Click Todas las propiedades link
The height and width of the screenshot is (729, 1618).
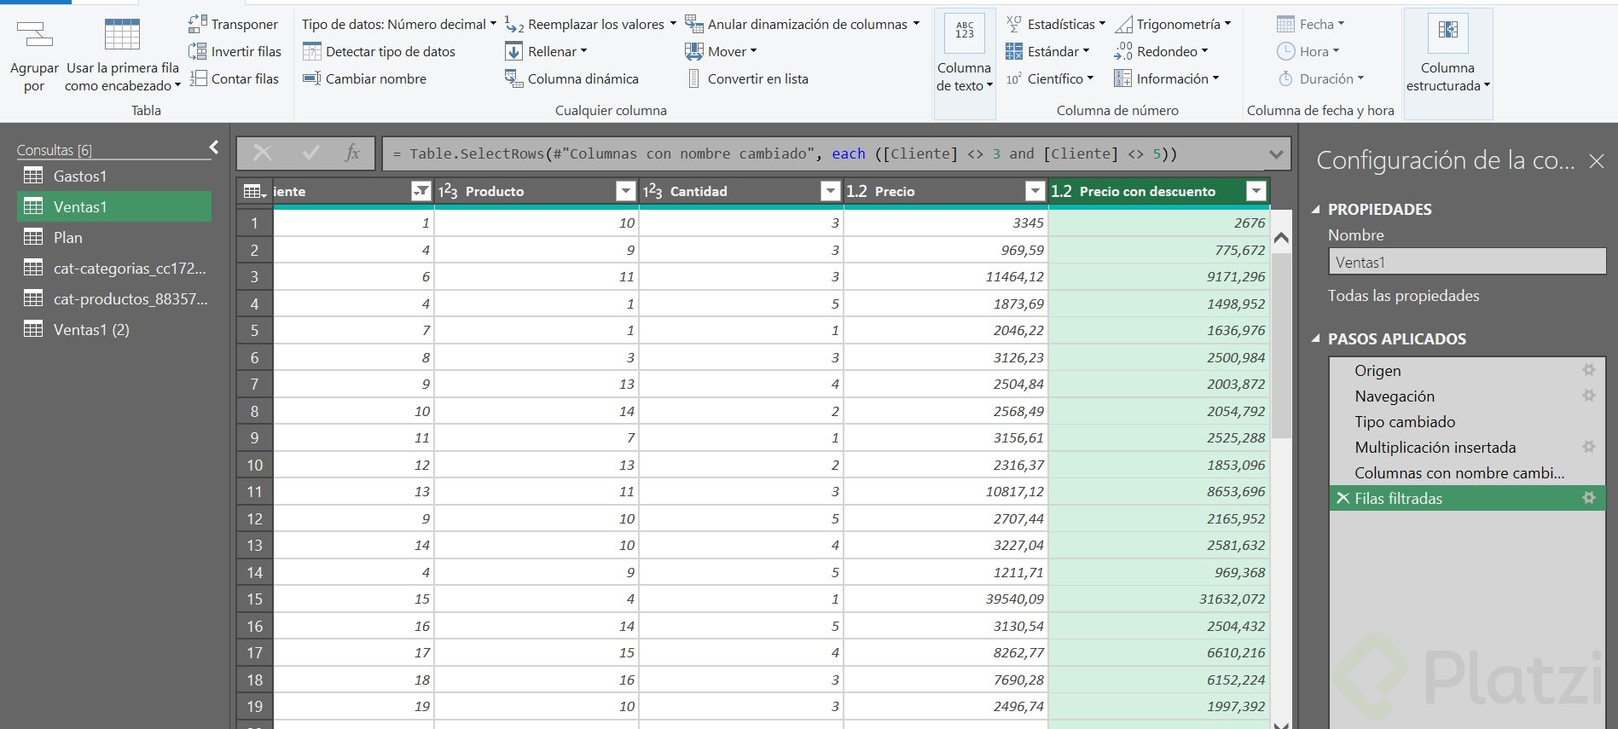click(1403, 296)
